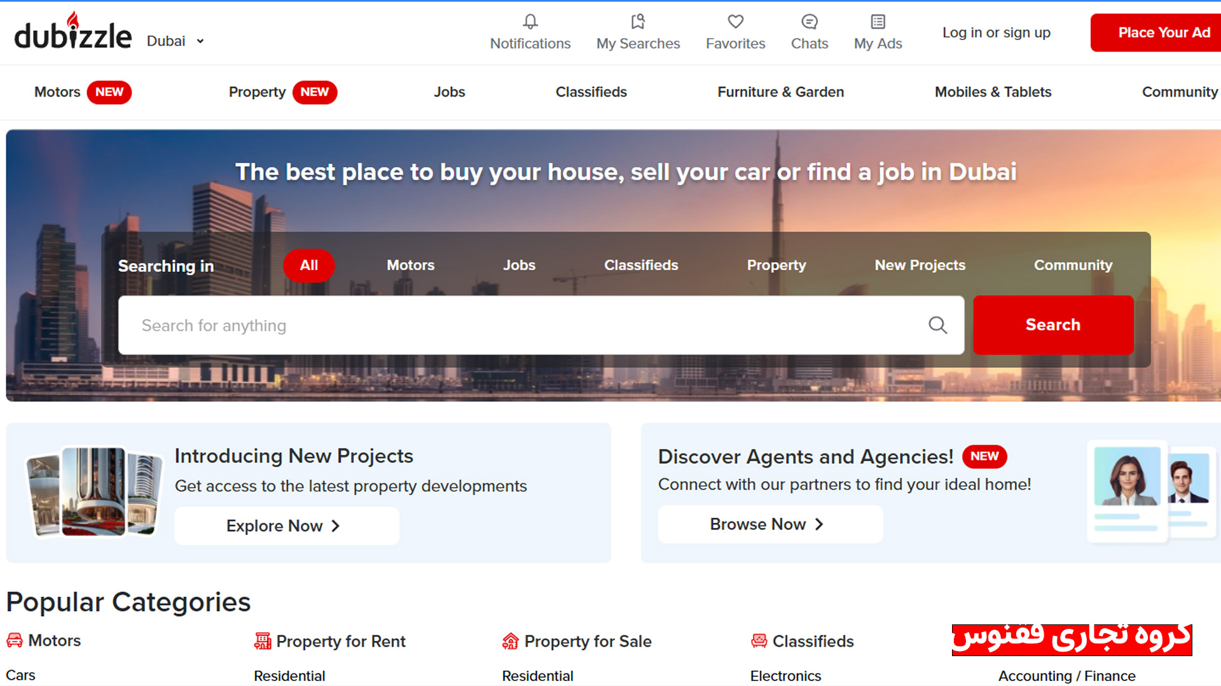This screenshot has height=686, width=1221.
Task: Expand the Dubai city dropdown
Action: tap(176, 41)
